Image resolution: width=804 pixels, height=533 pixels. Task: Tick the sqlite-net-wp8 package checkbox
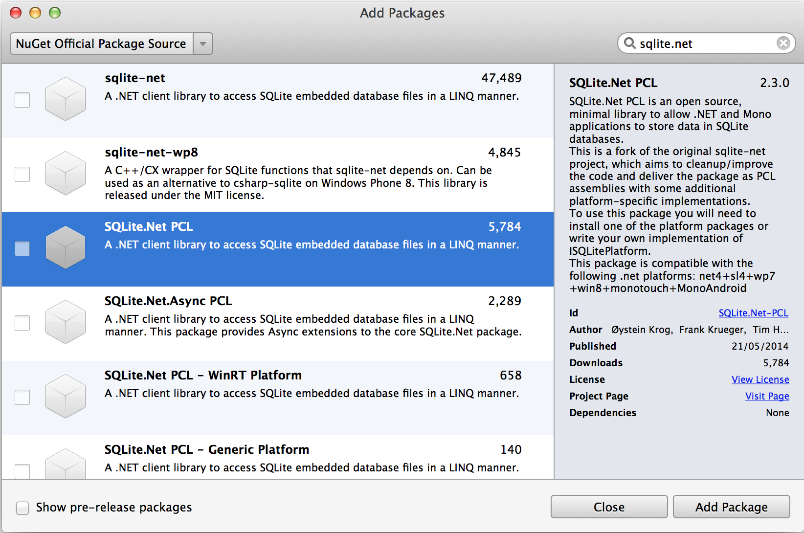click(22, 174)
